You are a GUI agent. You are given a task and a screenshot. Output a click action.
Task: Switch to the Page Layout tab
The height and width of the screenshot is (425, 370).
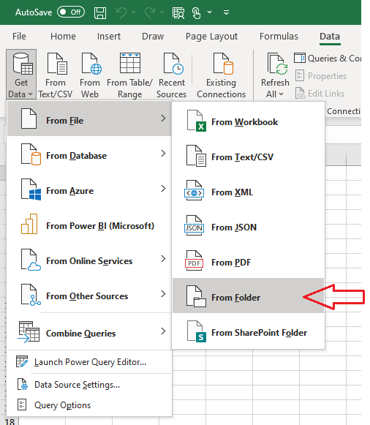[x=211, y=37]
